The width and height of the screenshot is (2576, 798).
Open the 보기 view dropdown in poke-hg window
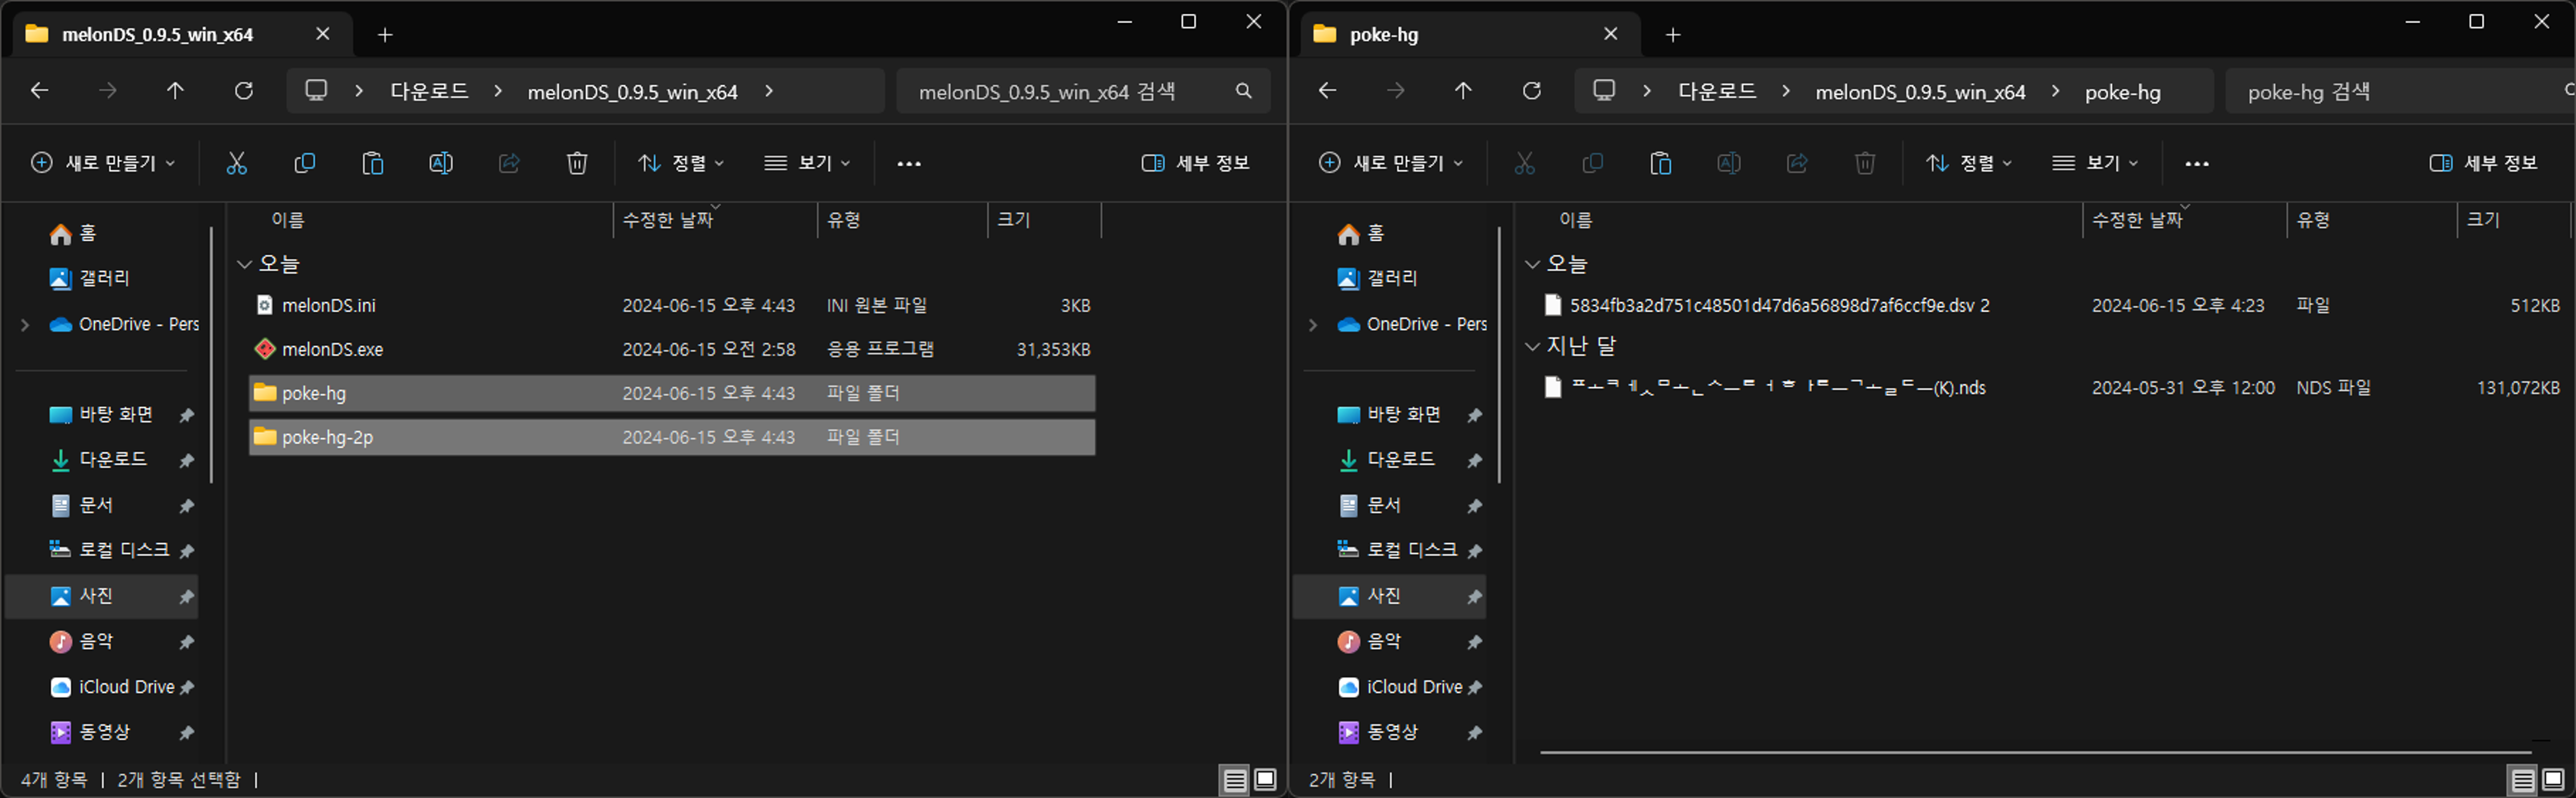click(2095, 163)
